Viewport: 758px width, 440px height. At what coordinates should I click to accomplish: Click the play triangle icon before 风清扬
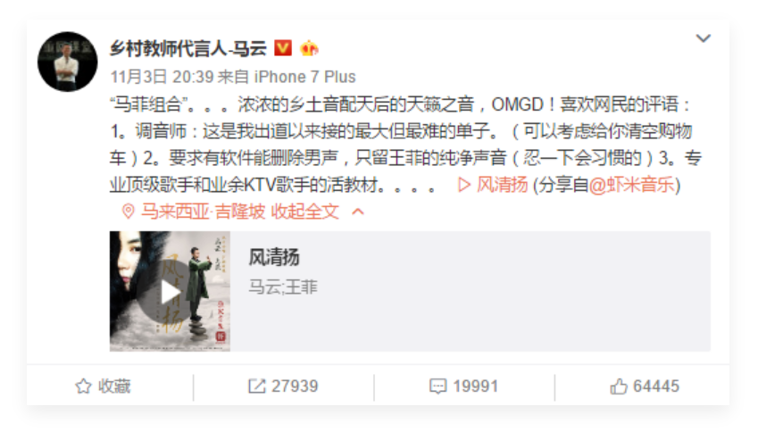(464, 185)
